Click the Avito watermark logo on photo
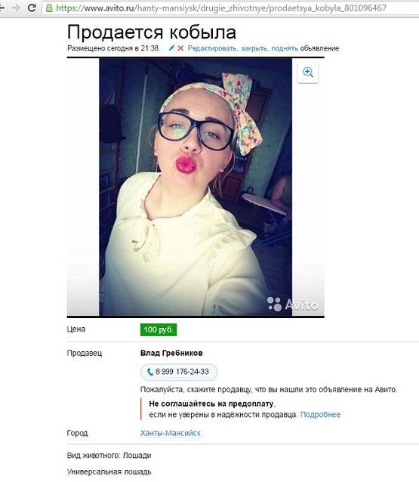 click(292, 304)
